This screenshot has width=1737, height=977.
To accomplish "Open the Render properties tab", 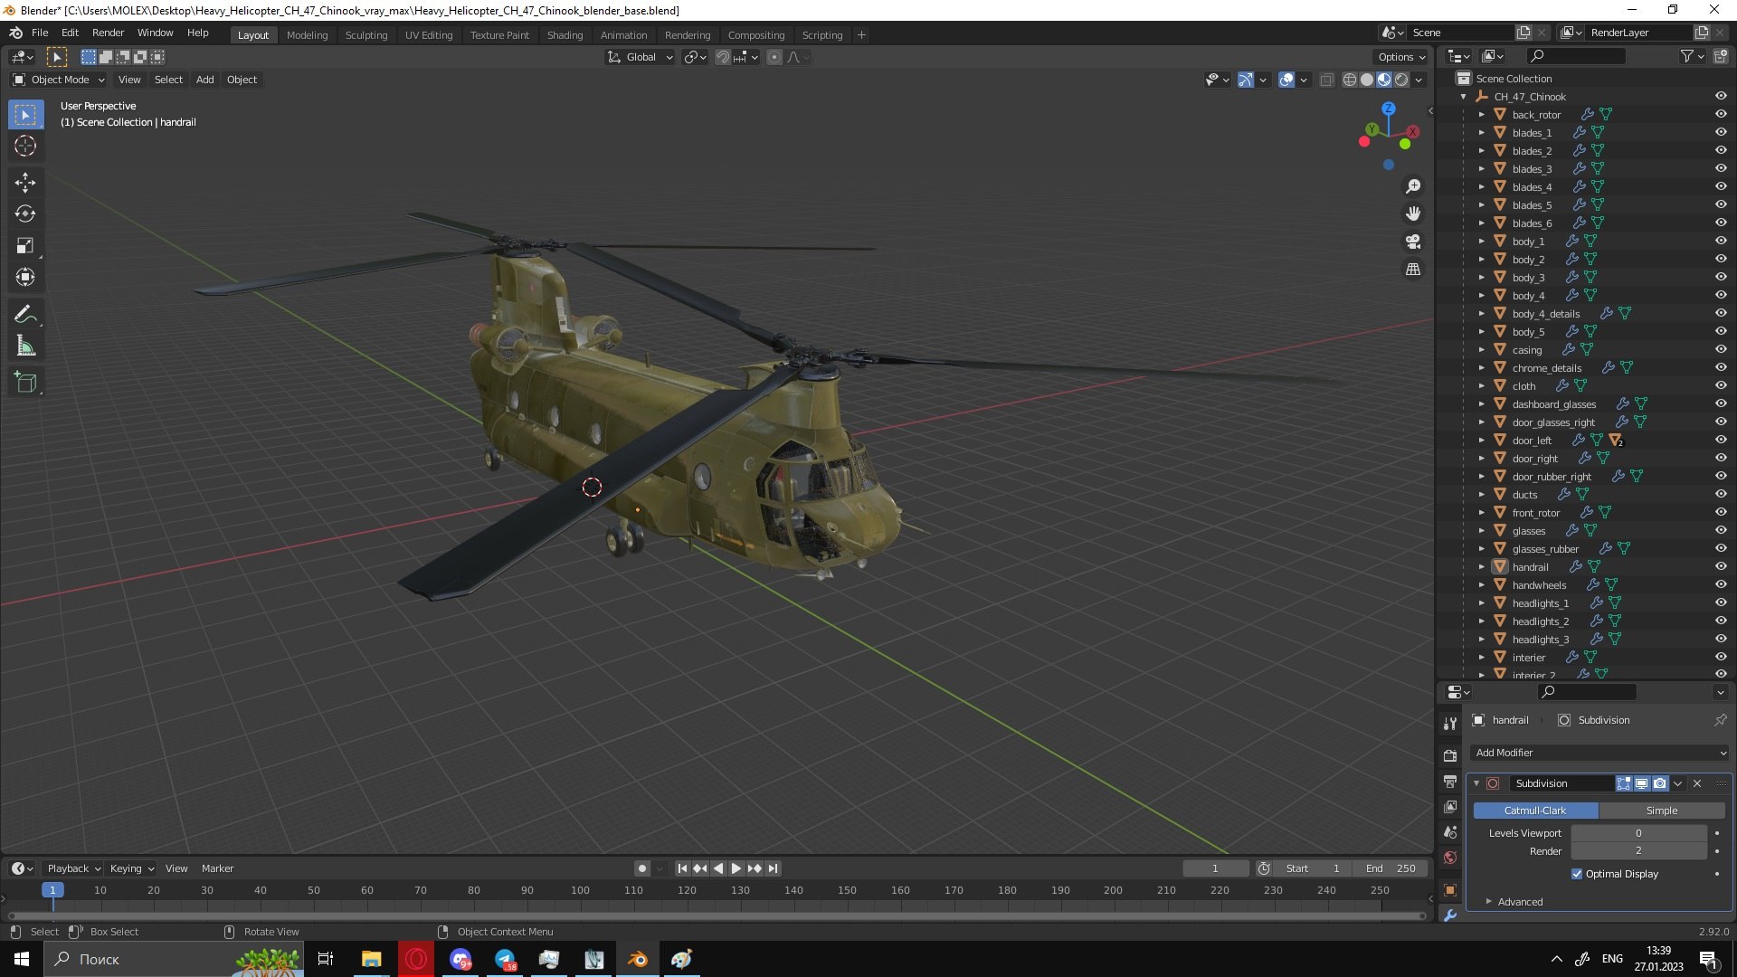I will [1450, 755].
